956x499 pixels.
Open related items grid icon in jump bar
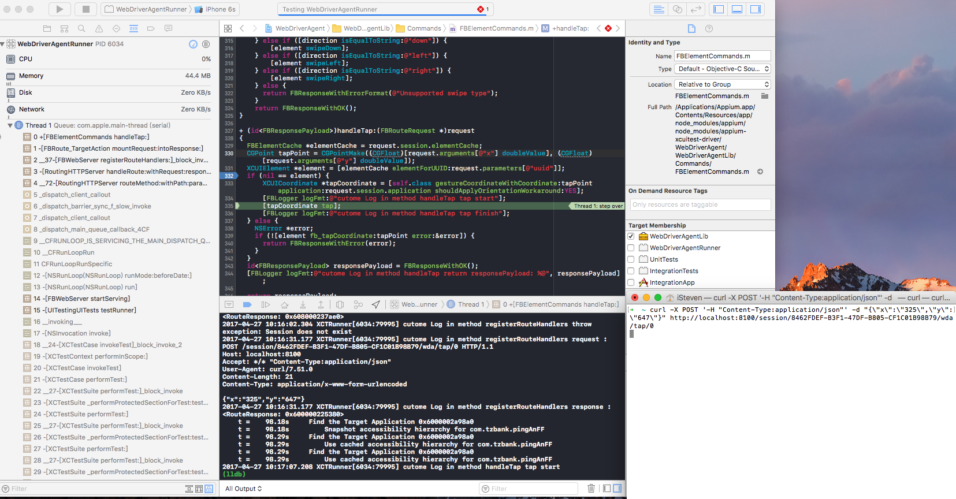pyautogui.click(x=228, y=28)
